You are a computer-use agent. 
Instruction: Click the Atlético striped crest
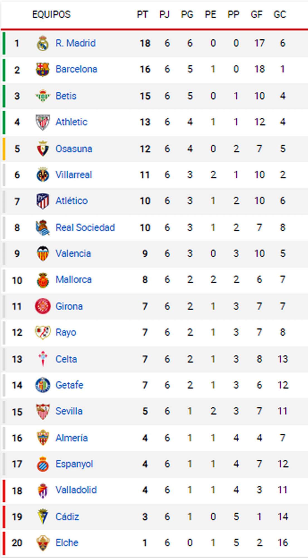tap(43, 201)
